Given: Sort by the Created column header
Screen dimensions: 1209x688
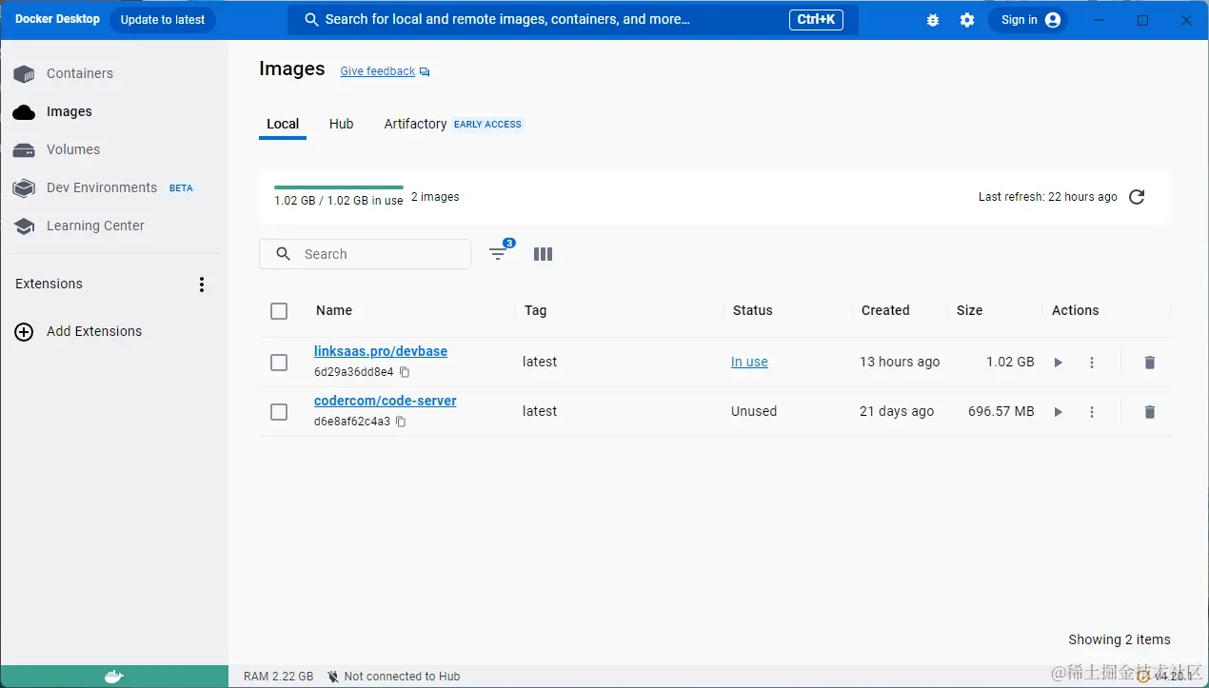Looking at the screenshot, I should click(885, 310).
